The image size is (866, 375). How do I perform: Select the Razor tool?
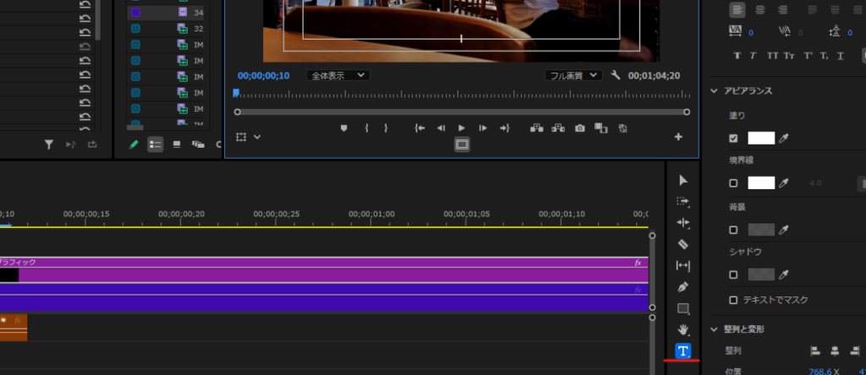[683, 244]
